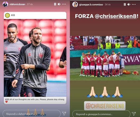Open the 433 account logo
Image resolution: width=140 pixels, height=117 pixels.
point(7,15)
